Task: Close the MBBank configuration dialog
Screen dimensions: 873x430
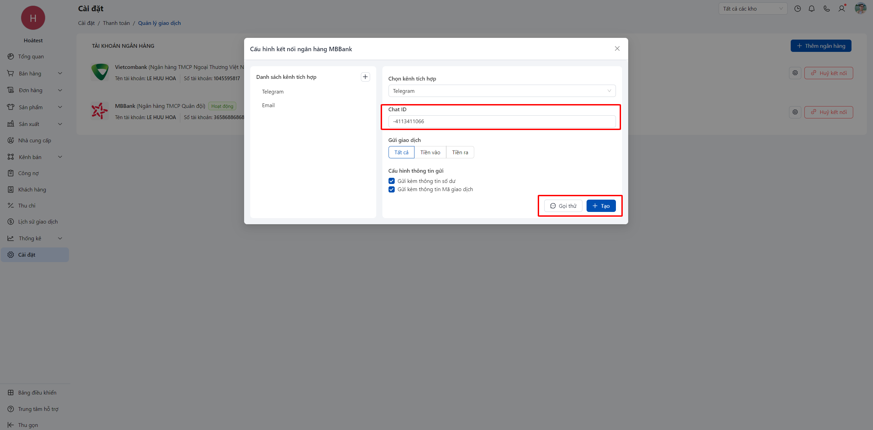Action: 617,48
